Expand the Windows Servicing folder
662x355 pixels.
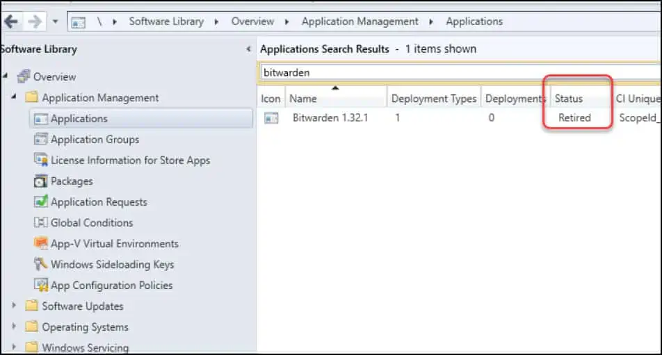coord(14,347)
